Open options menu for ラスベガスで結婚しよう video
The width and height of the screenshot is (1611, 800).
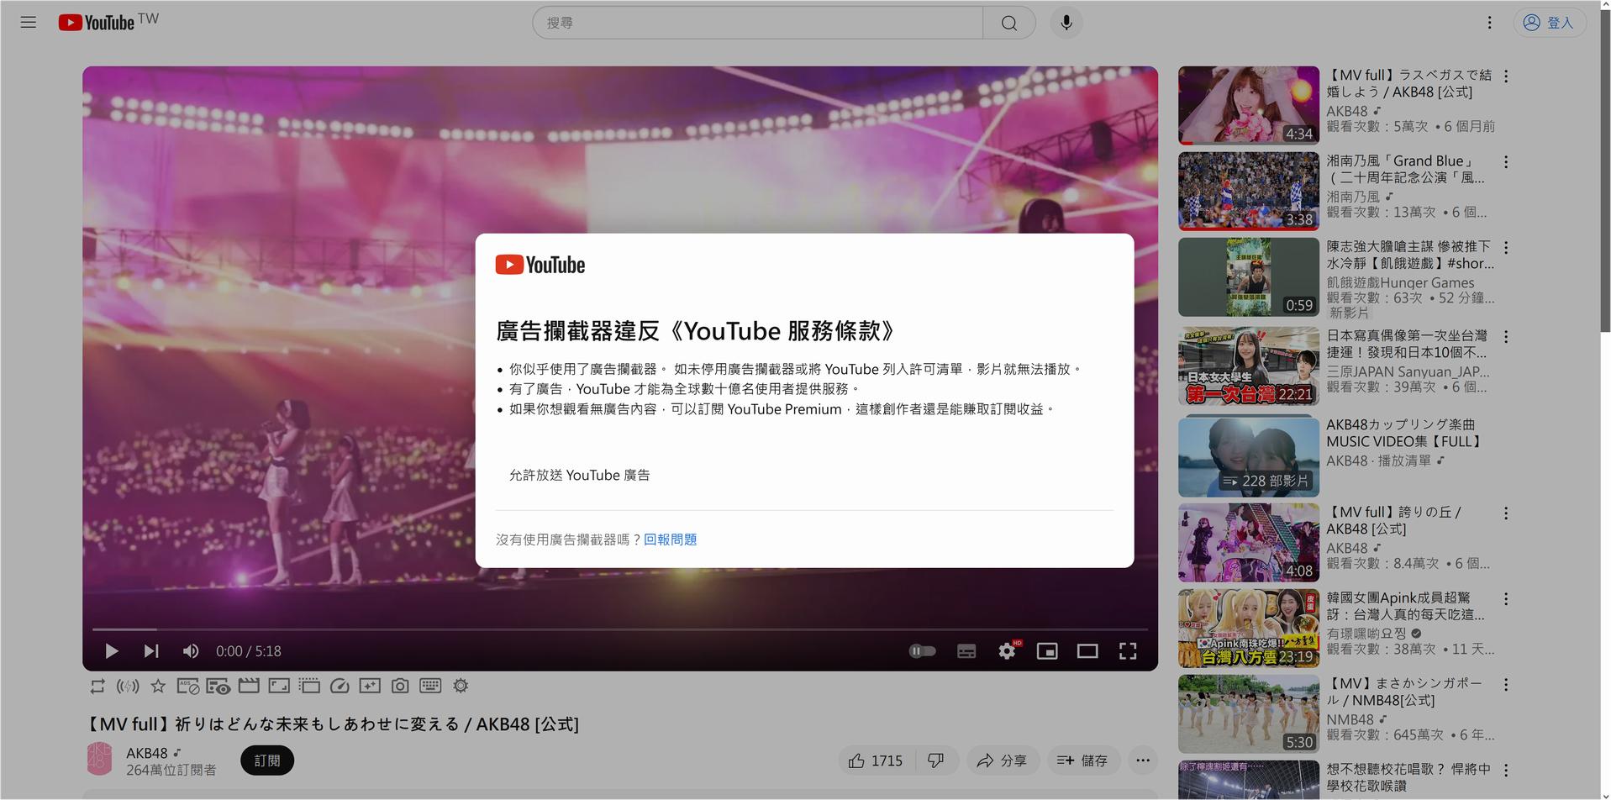pyautogui.click(x=1506, y=76)
